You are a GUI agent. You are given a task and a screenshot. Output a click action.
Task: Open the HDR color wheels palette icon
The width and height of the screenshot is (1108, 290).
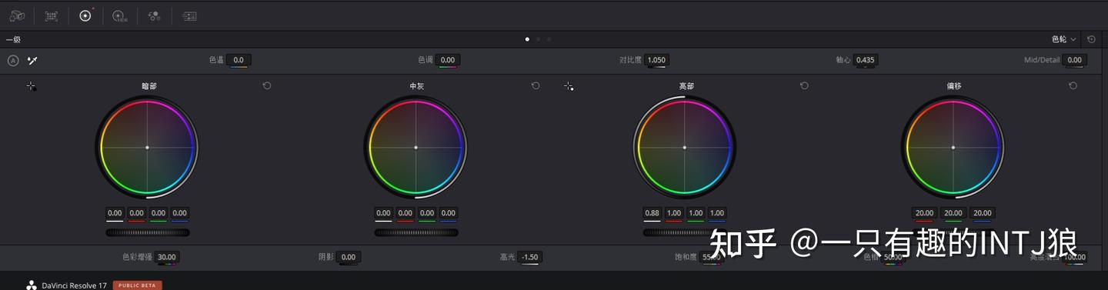click(119, 15)
